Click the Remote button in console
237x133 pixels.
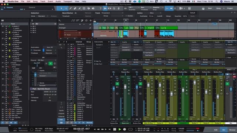(89, 123)
